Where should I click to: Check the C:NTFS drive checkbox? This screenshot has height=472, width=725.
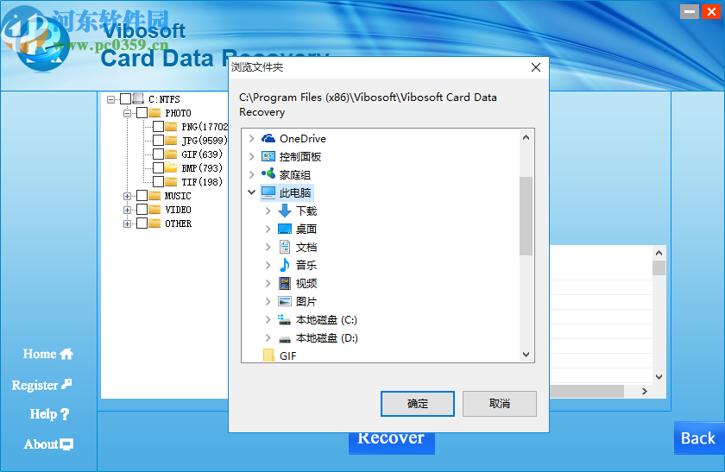tap(125, 99)
